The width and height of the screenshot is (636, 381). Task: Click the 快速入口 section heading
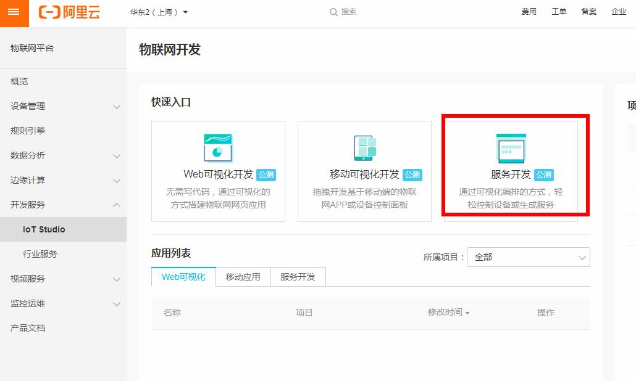coord(171,102)
